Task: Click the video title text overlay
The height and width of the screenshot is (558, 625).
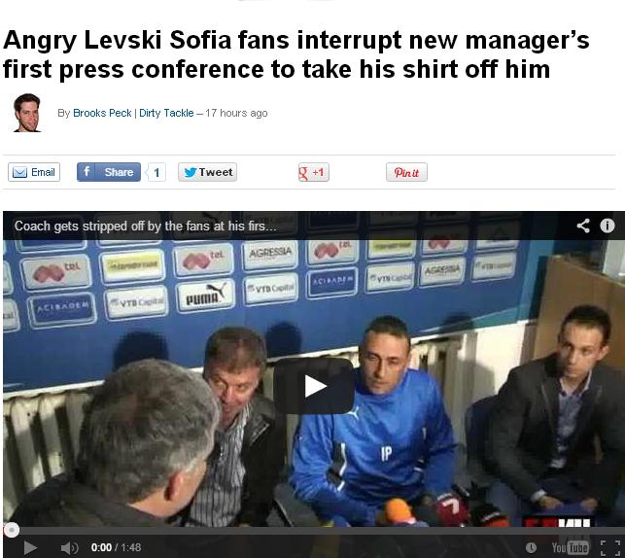Action: coord(146,226)
